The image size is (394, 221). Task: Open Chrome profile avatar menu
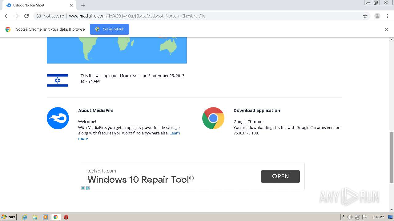click(x=377, y=16)
